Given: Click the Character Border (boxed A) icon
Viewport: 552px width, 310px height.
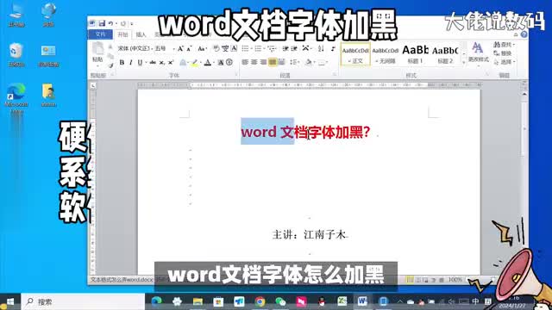Looking at the screenshot, I should [x=234, y=48].
